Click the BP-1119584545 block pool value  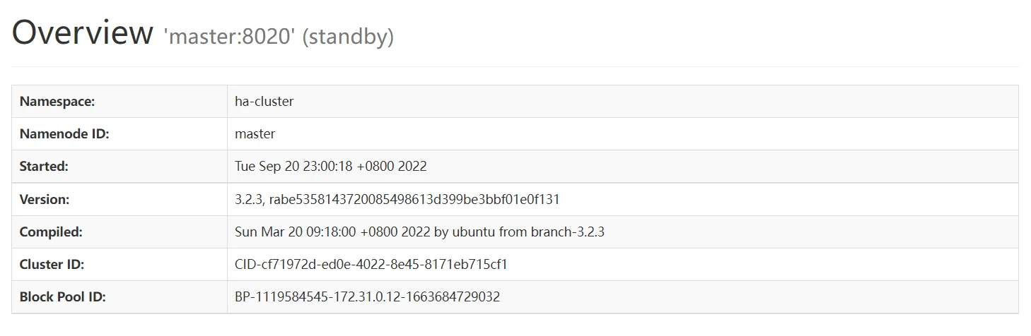pos(367,297)
